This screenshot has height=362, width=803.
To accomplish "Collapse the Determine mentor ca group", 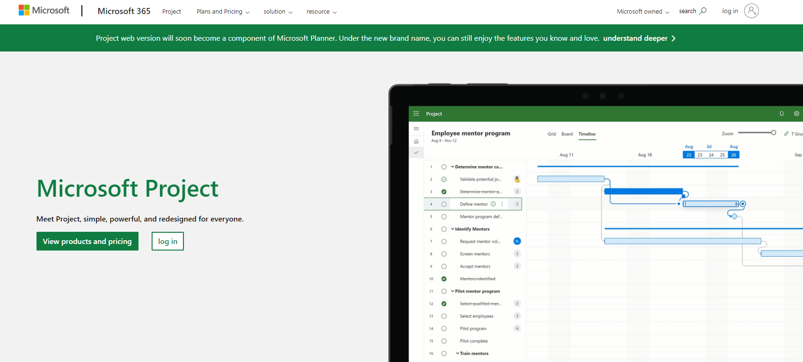I will coord(453,167).
